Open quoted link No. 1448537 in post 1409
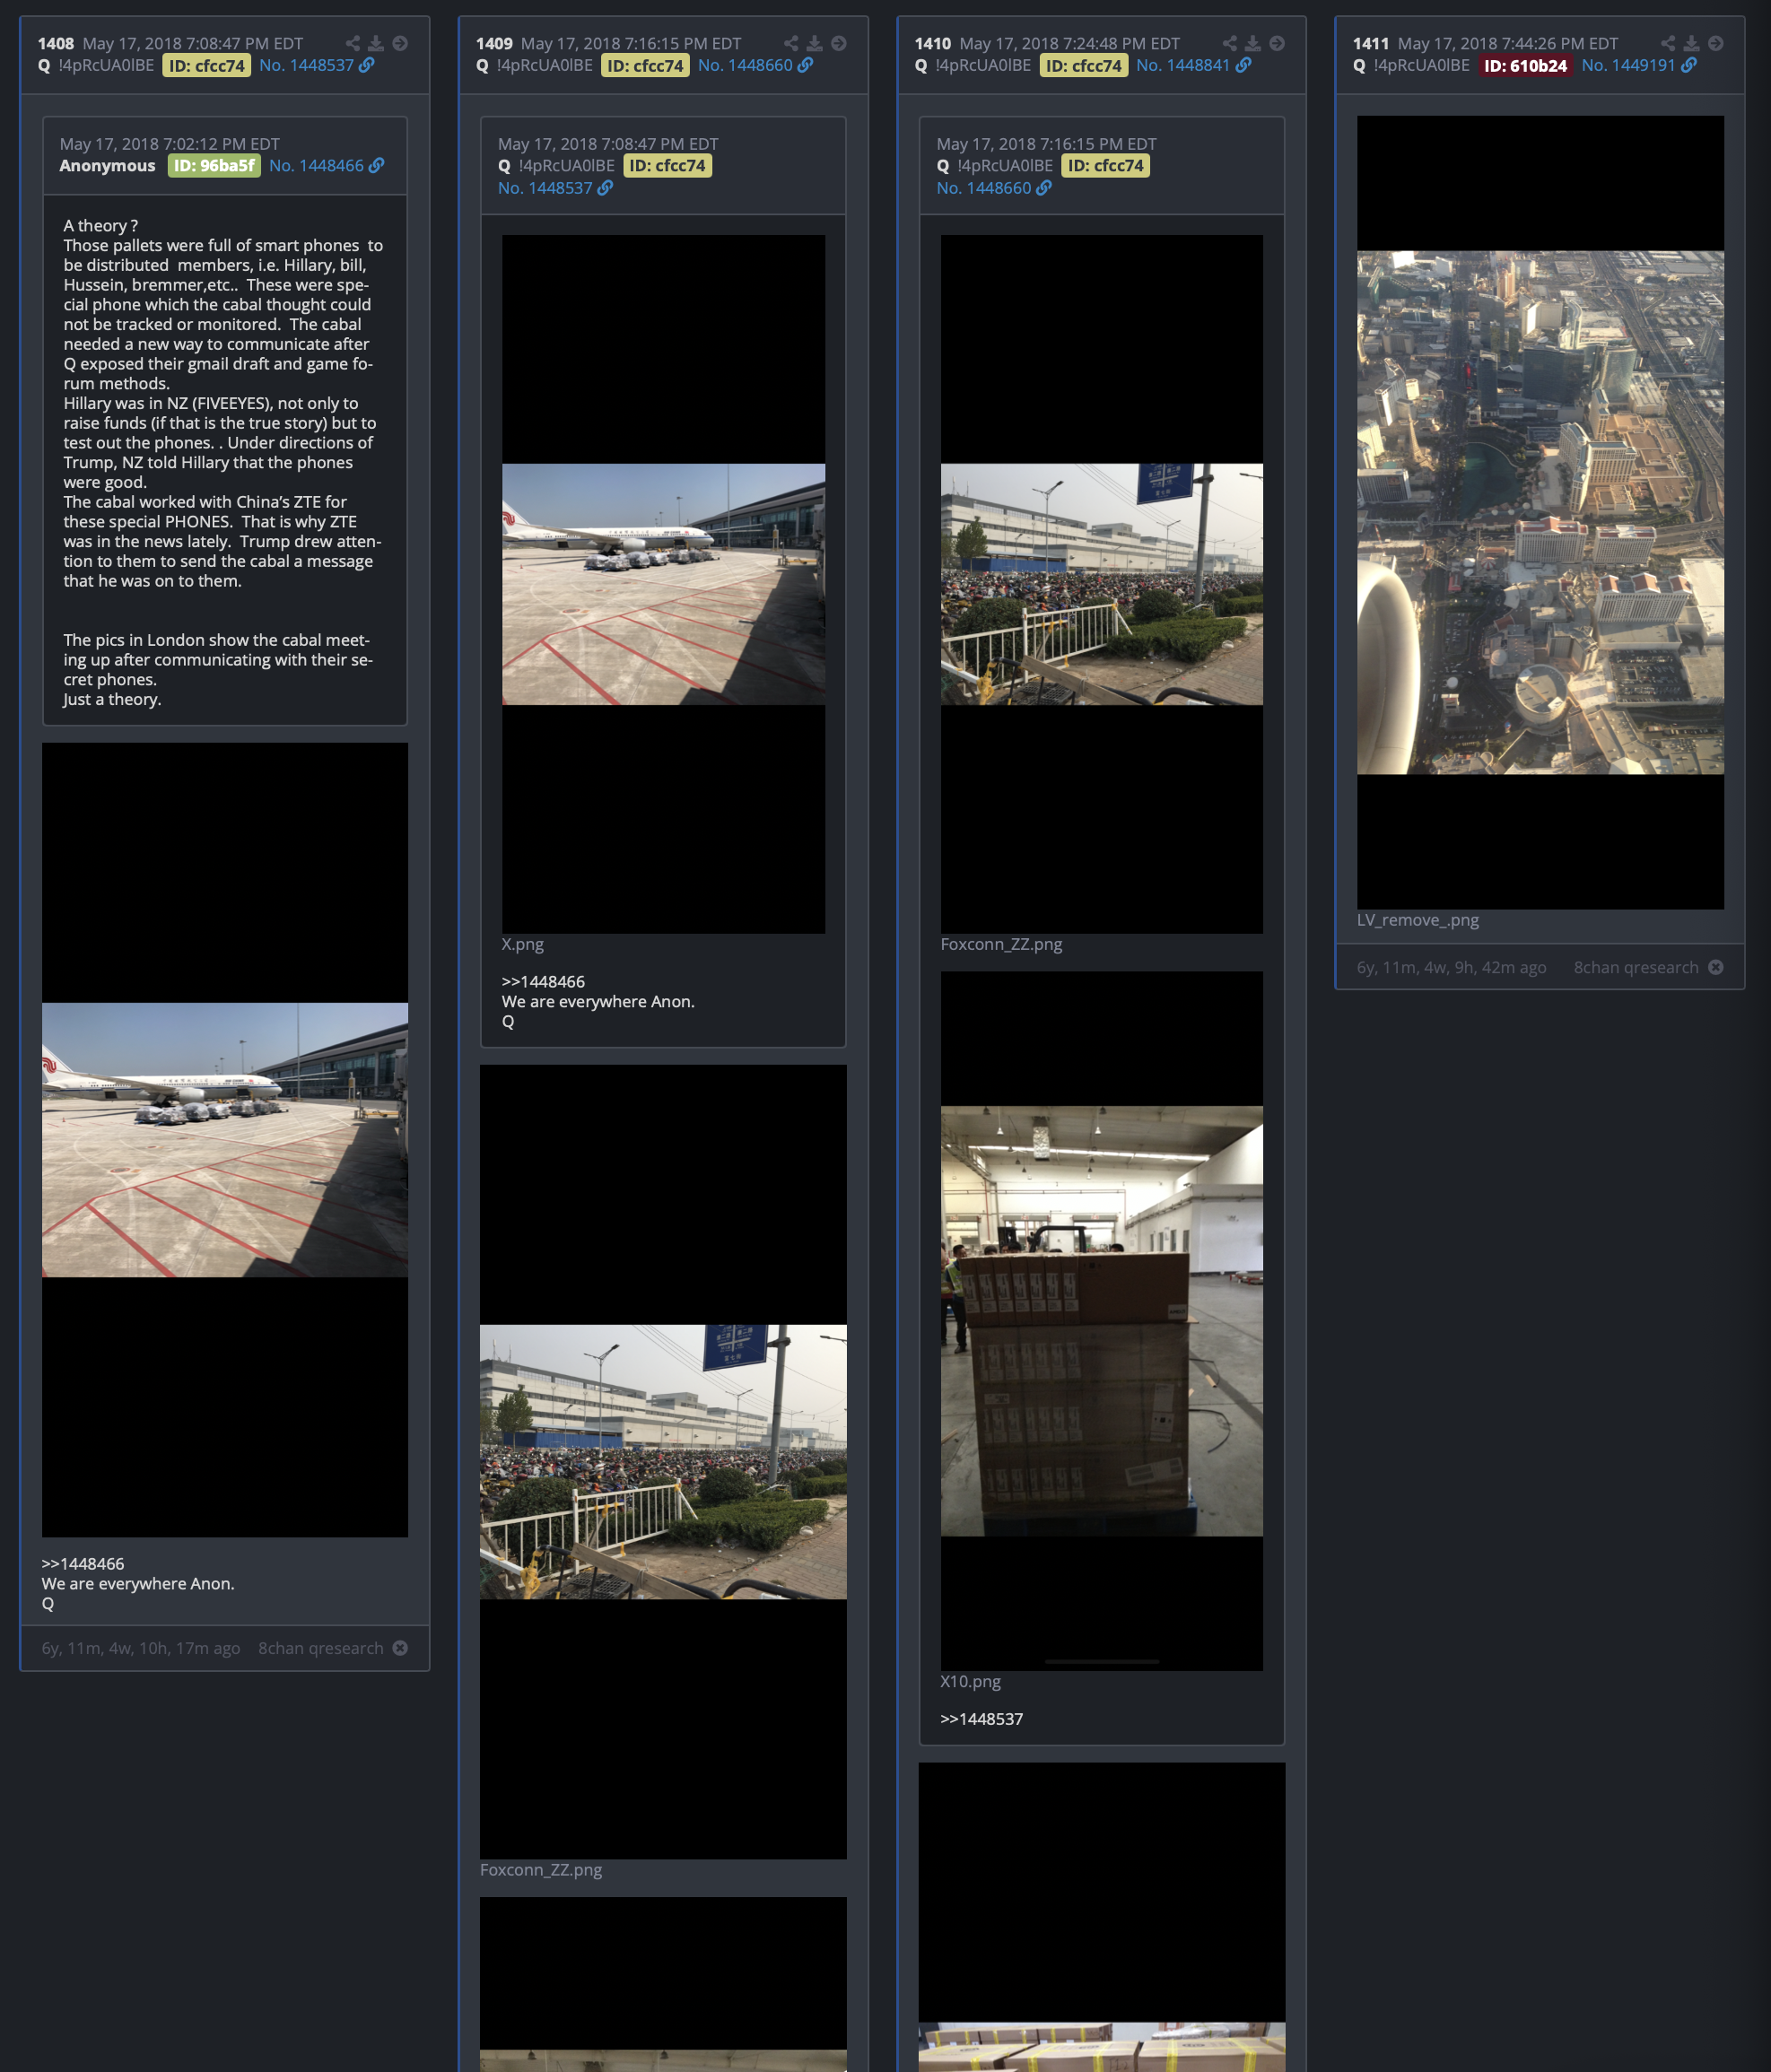This screenshot has width=1771, height=2072. click(x=545, y=188)
